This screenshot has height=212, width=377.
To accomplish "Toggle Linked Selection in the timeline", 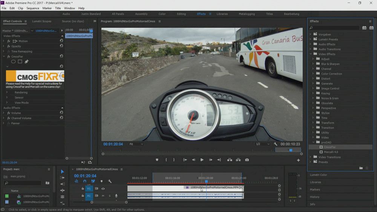I will click(x=93, y=181).
